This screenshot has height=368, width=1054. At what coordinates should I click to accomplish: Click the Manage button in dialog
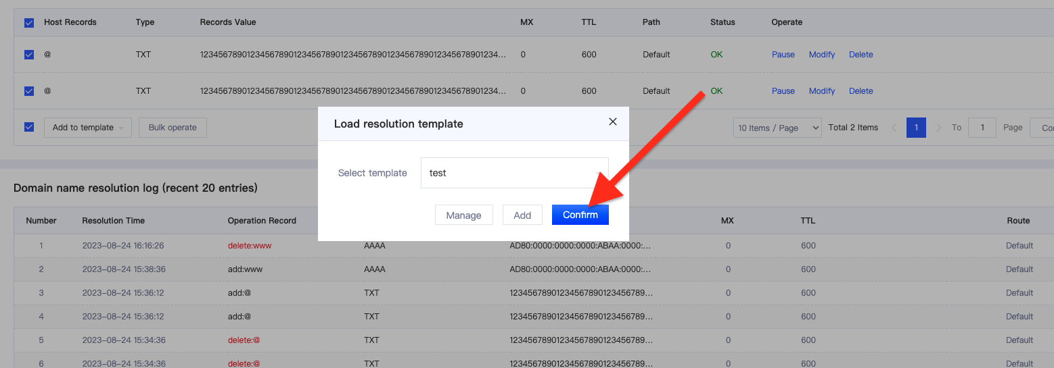(463, 215)
